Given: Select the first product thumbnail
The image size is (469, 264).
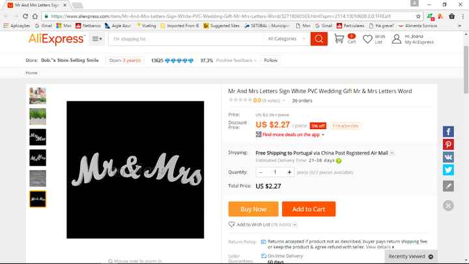Looking at the screenshot, I should pos(38,95).
